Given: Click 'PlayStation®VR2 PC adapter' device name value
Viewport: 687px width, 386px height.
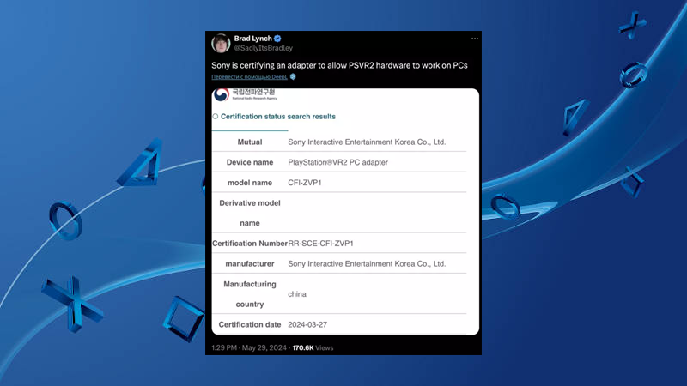Looking at the screenshot, I should 337,162.
